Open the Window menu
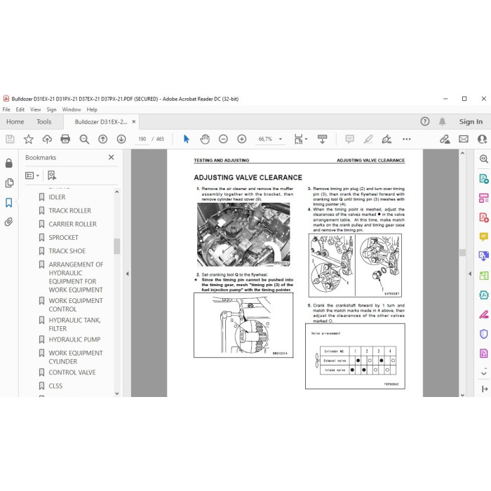 coord(72,109)
